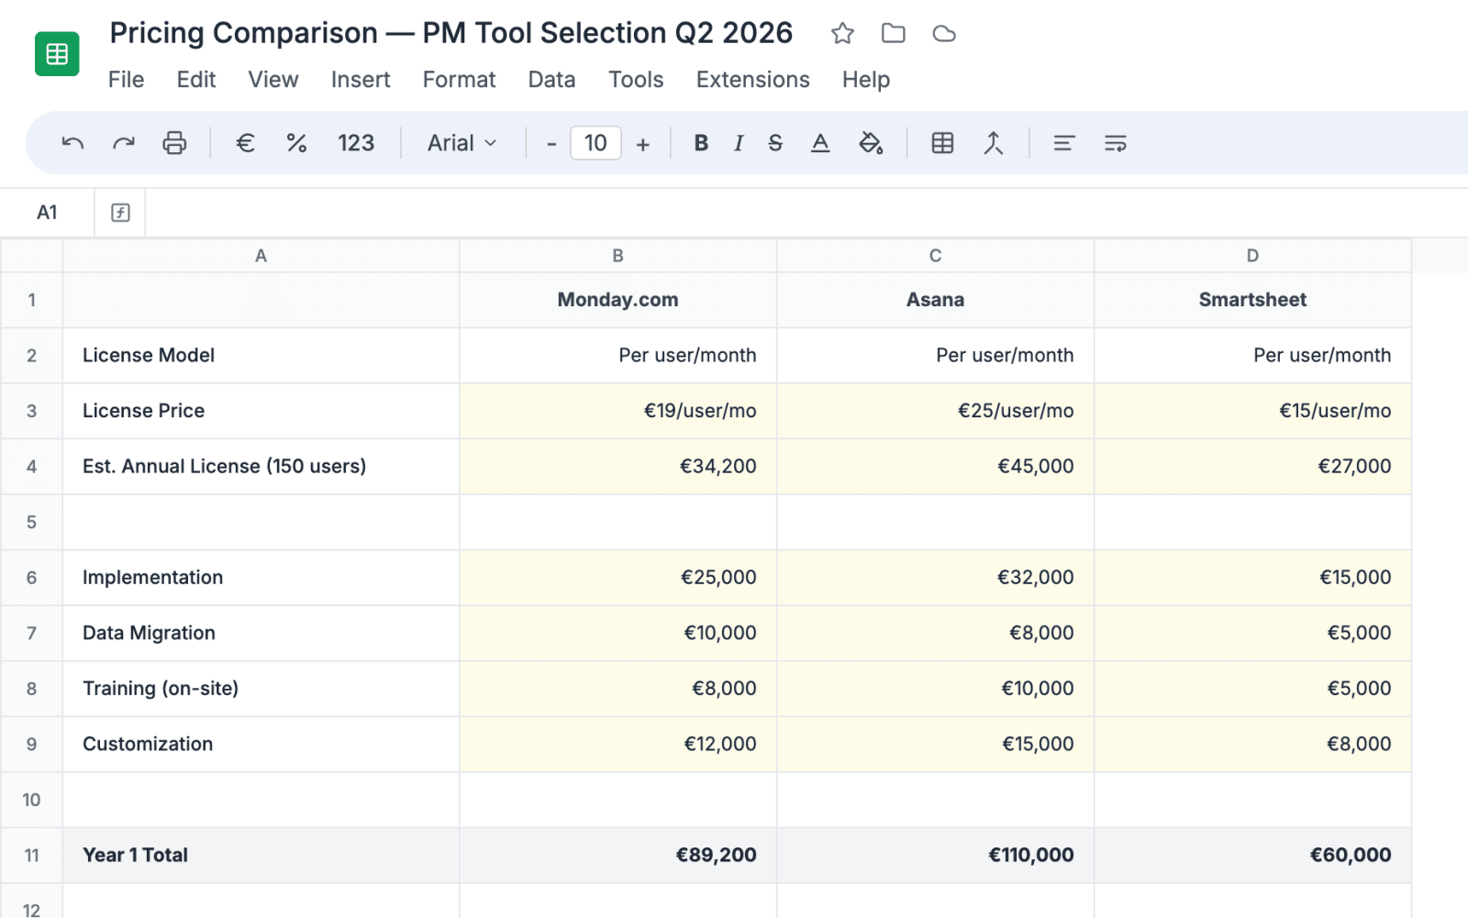
Task: Select the €15/user/mo cell
Action: coord(1252,411)
